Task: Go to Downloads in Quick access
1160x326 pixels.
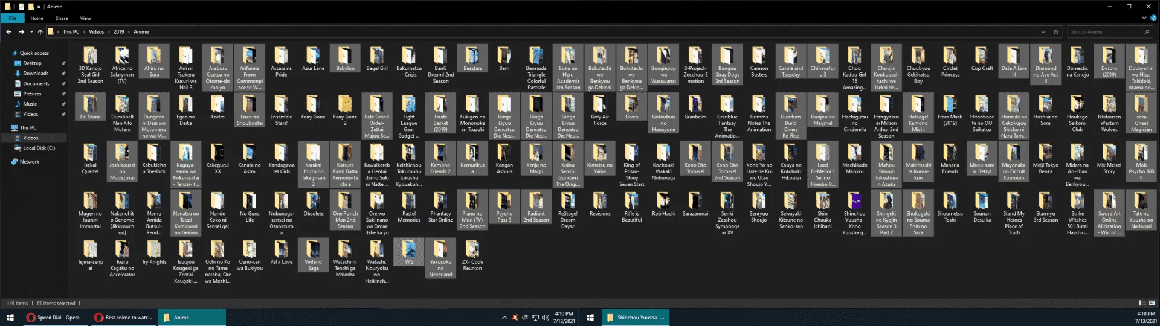Action: pyautogui.click(x=36, y=74)
